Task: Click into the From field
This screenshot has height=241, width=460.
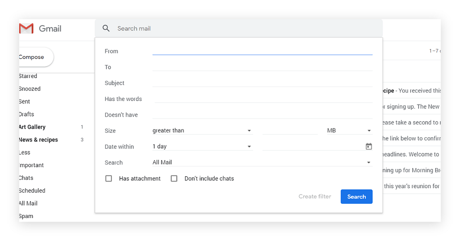Action: click(x=262, y=51)
